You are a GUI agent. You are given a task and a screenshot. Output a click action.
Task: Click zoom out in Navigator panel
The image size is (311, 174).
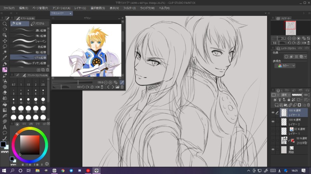pos(289,38)
